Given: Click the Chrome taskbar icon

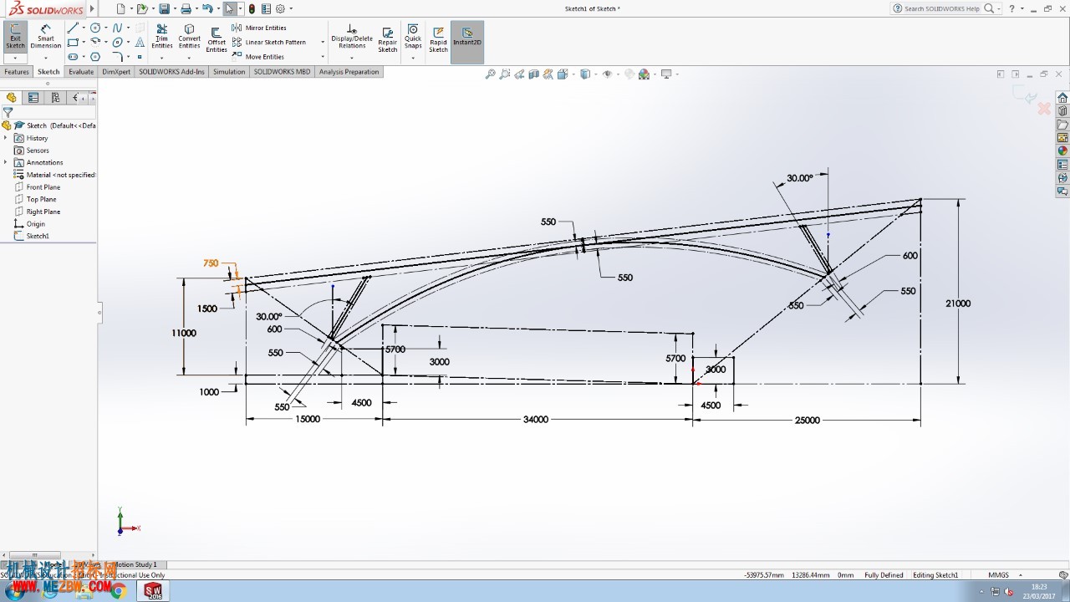Looking at the screenshot, I should click(120, 591).
